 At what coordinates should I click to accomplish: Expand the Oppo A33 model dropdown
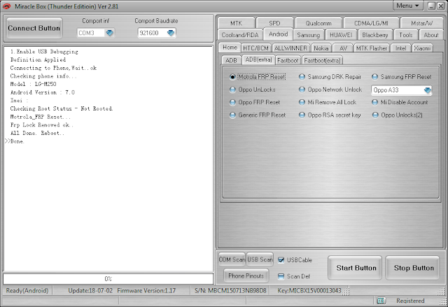coord(428,90)
